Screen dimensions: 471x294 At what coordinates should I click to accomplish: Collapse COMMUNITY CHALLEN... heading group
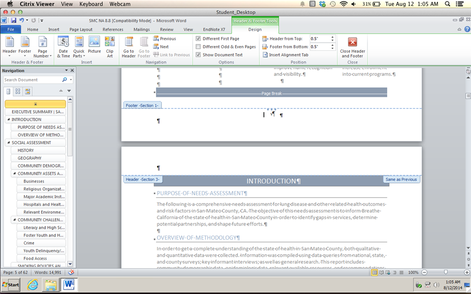point(14,220)
